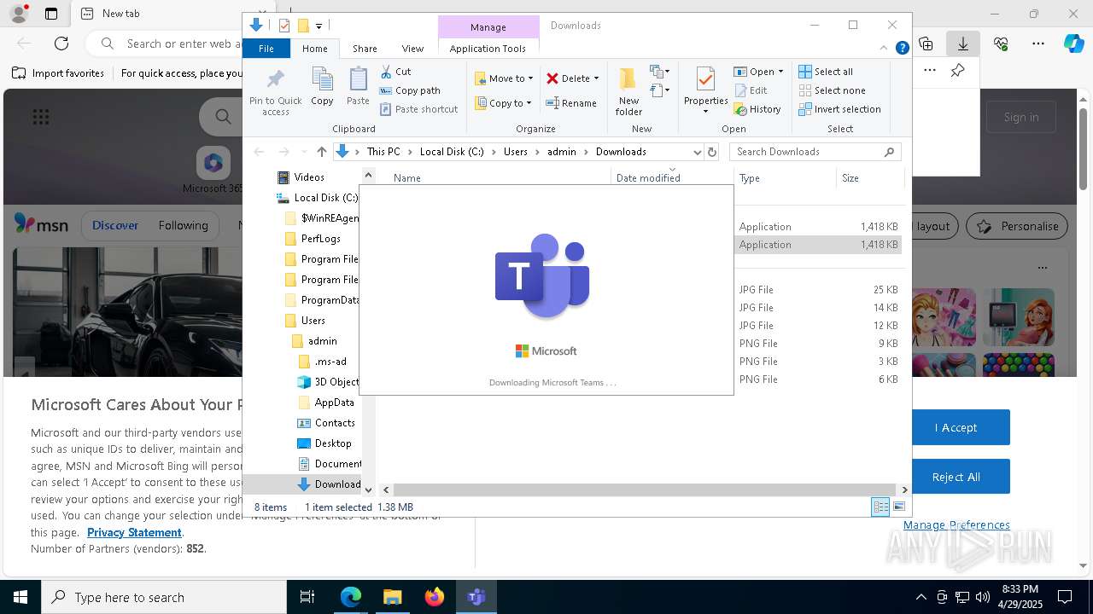
Task: Click the Reject All button
Action: click(x=956, y=477)
